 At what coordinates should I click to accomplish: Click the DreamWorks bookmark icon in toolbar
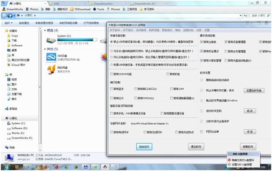(3, 9)
